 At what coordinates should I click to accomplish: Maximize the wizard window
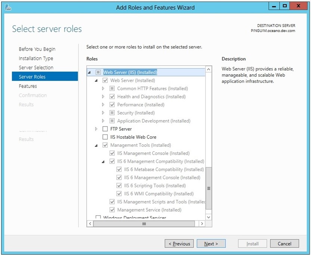[x=284, y=6]
